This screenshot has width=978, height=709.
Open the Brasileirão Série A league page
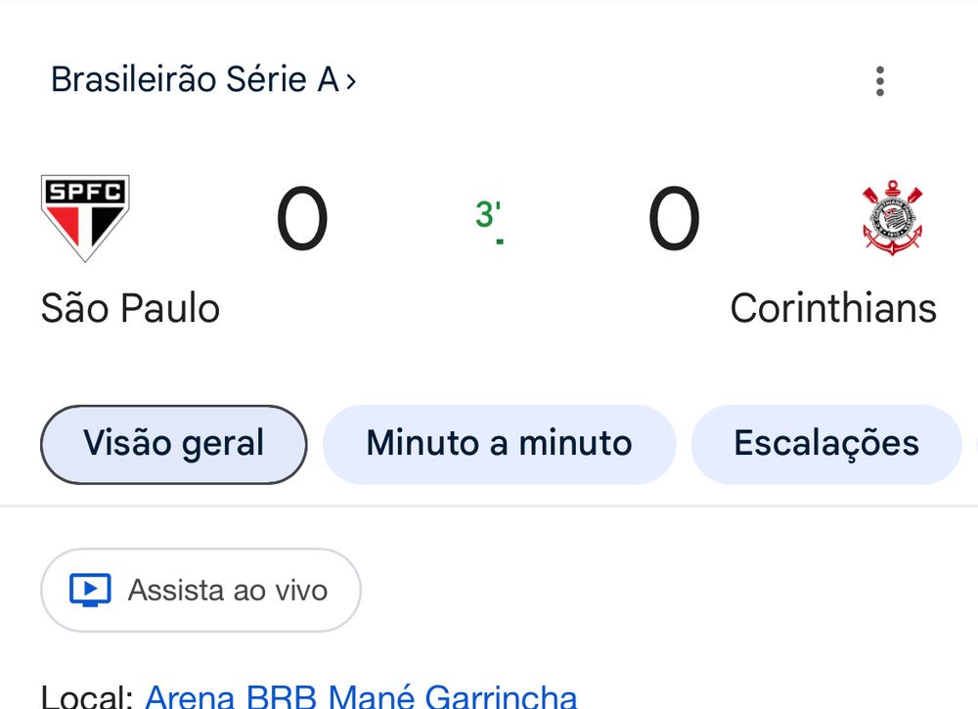click(x=195, y=79)
